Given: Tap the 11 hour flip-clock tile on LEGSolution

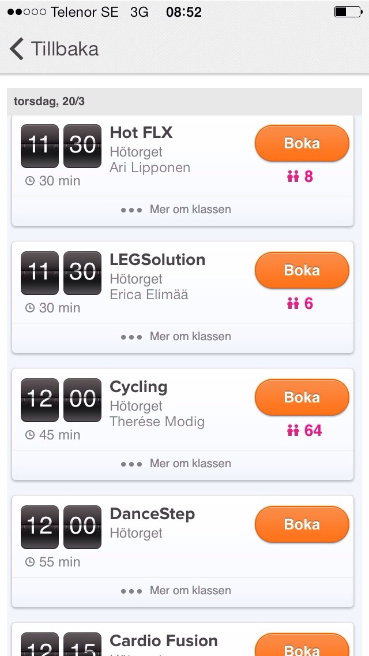Looking at the screenshot, I should [40, 271].
